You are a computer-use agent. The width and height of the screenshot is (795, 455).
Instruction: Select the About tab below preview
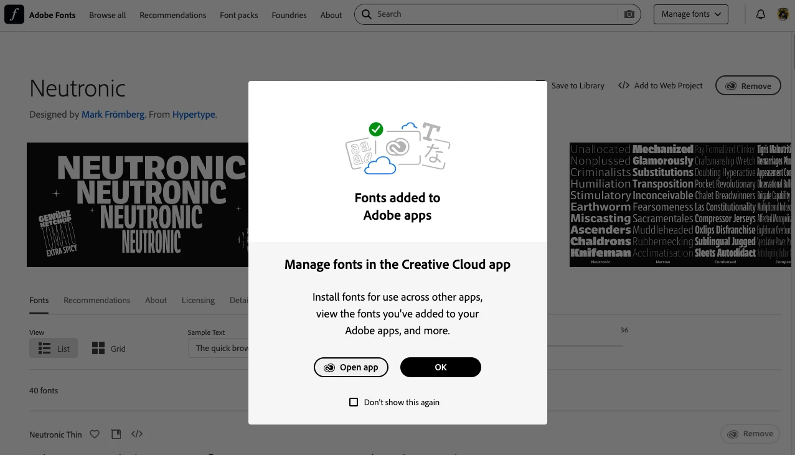156,300
